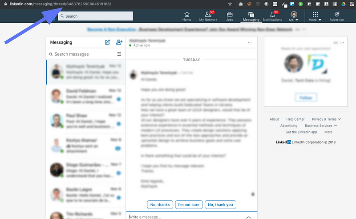Open Tim Richards conversation
This screenshot has width=356, height=219.
86,214
